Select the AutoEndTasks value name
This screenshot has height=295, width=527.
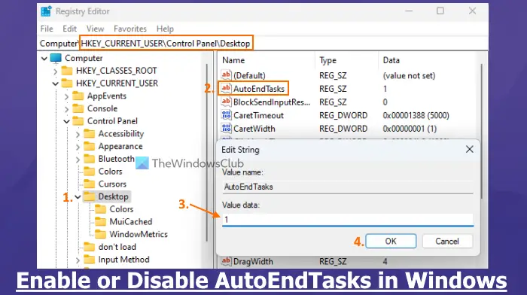click(259, 89)
